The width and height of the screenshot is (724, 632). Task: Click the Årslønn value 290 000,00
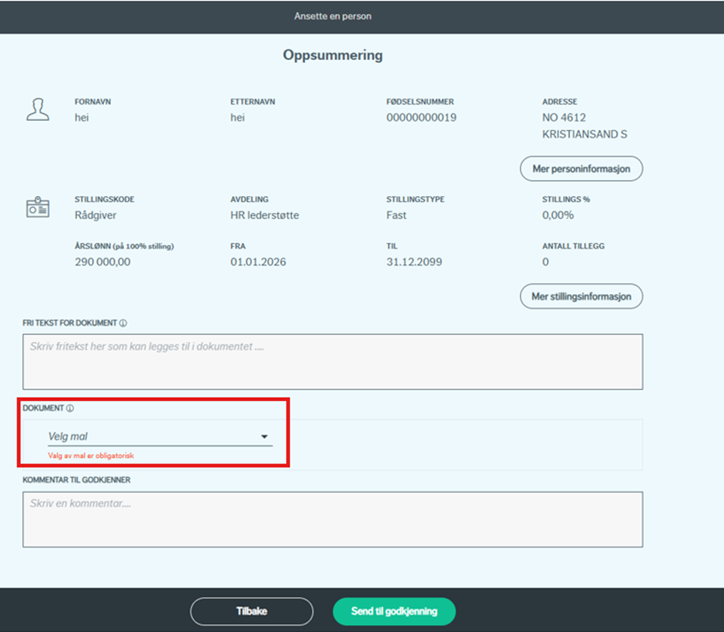point(102,262)
